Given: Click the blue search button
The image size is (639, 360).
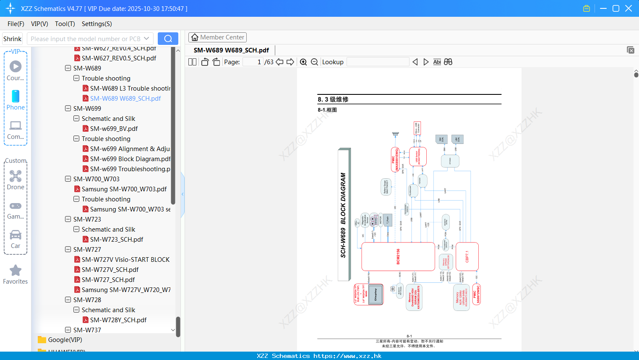Looking at the screenshot, I should point(168,39).
